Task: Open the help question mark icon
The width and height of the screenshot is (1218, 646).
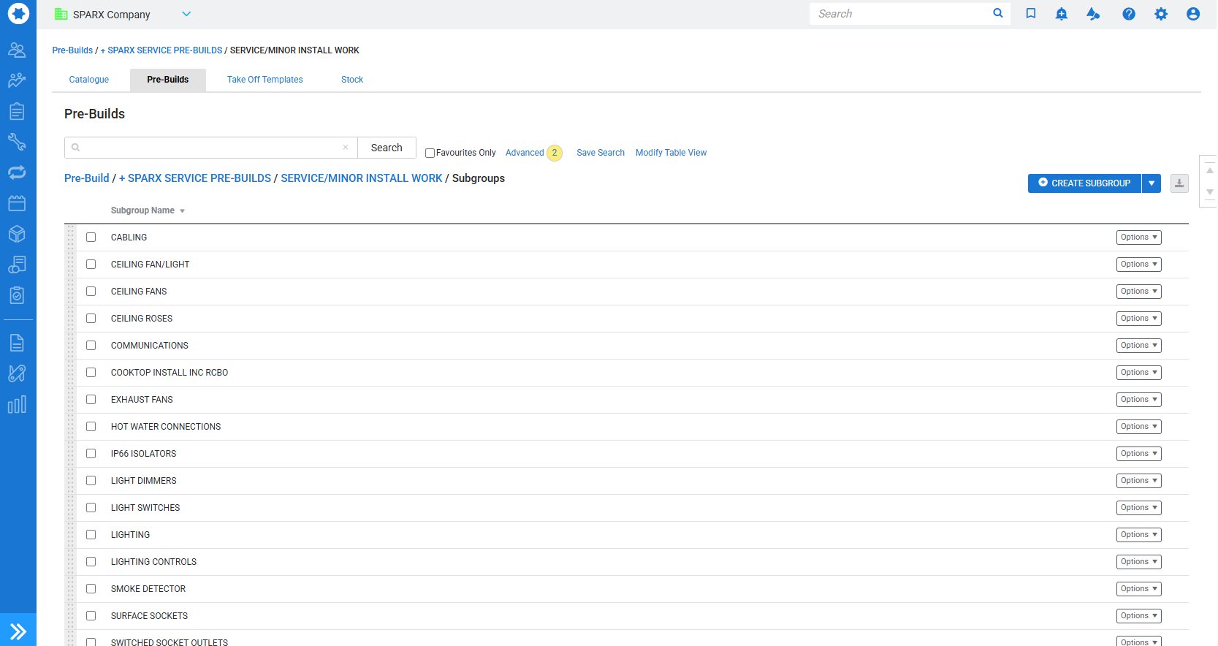Action: point(1128,14)
